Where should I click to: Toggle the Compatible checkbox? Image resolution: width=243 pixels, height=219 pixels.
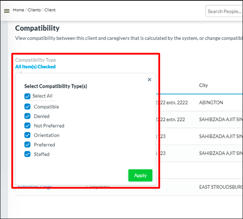click(27, 106)
